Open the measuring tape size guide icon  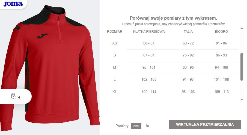(x=16, y=96)
